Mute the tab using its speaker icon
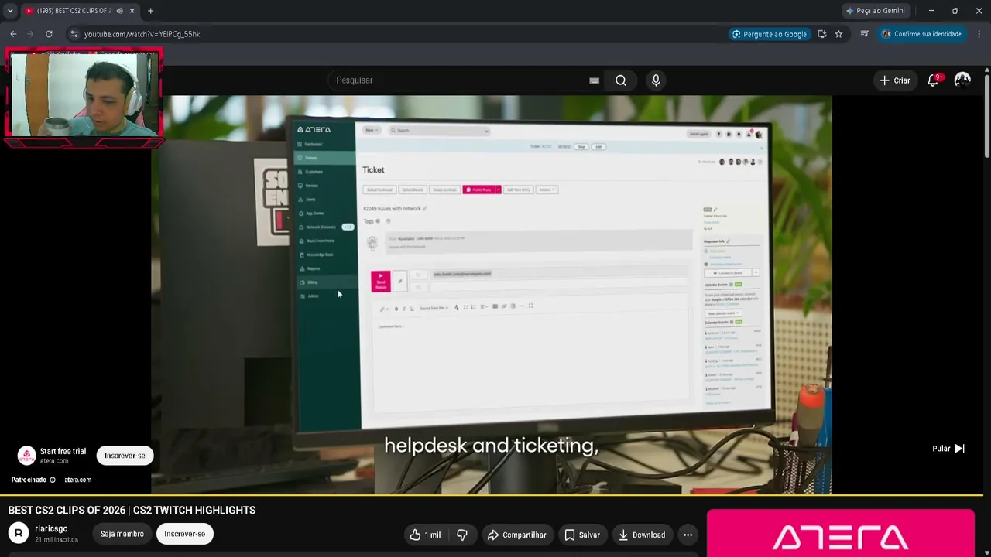The height and width of the screenshot is (557, 991). [x=119, y=11]
